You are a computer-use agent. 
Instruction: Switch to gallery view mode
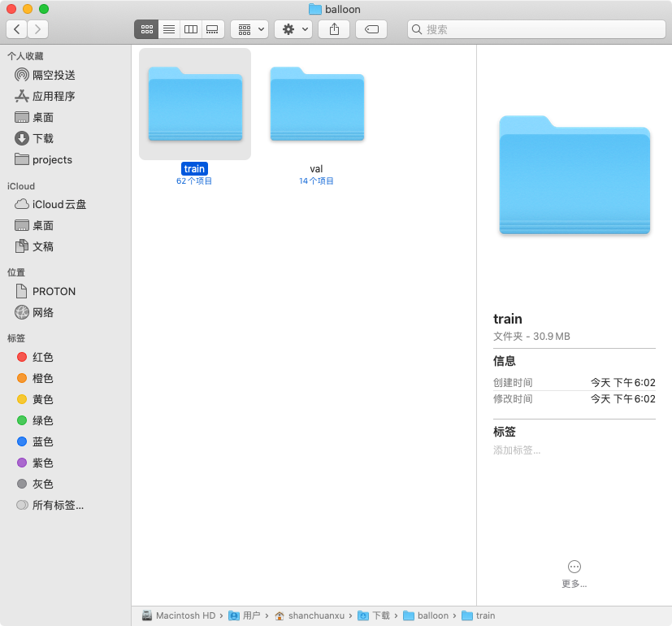pyautogui.click(x=212, y=29)
